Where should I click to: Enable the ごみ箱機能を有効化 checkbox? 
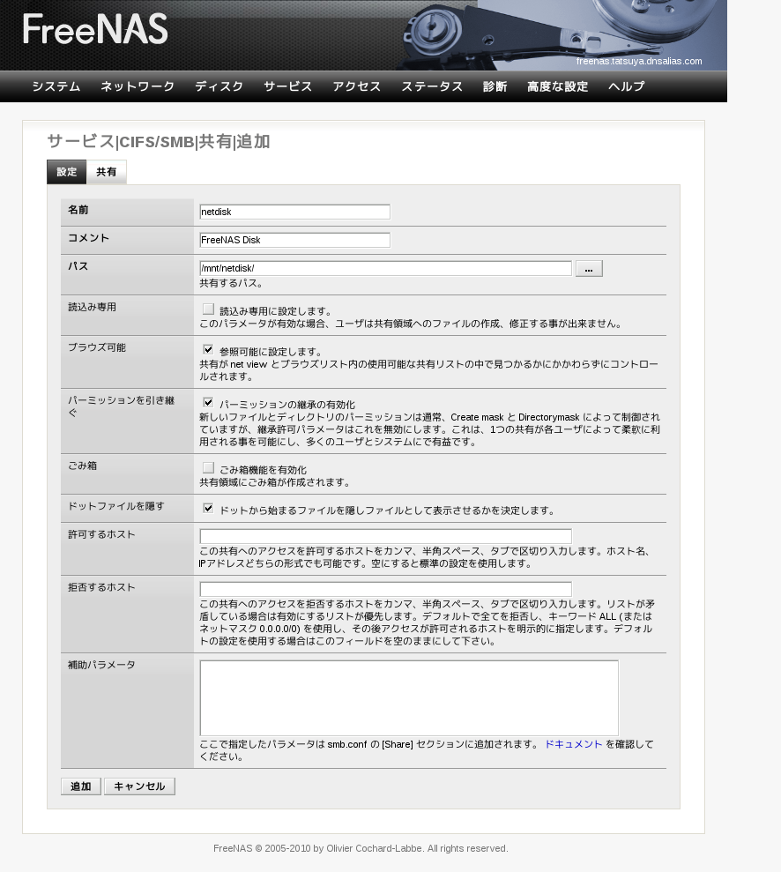(208, 467)
